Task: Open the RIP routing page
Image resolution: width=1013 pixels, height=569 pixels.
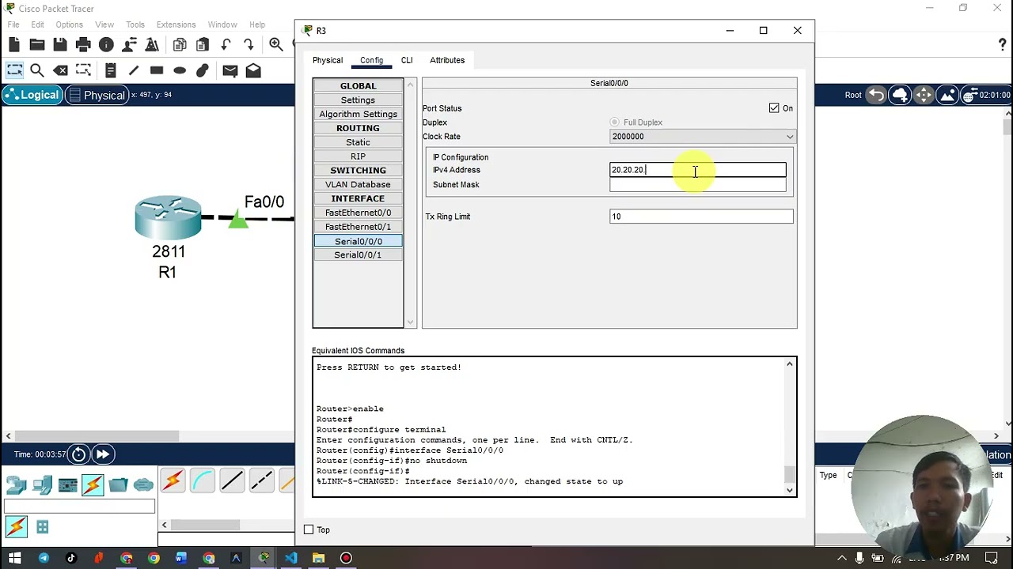Action: tap(358, 156)
